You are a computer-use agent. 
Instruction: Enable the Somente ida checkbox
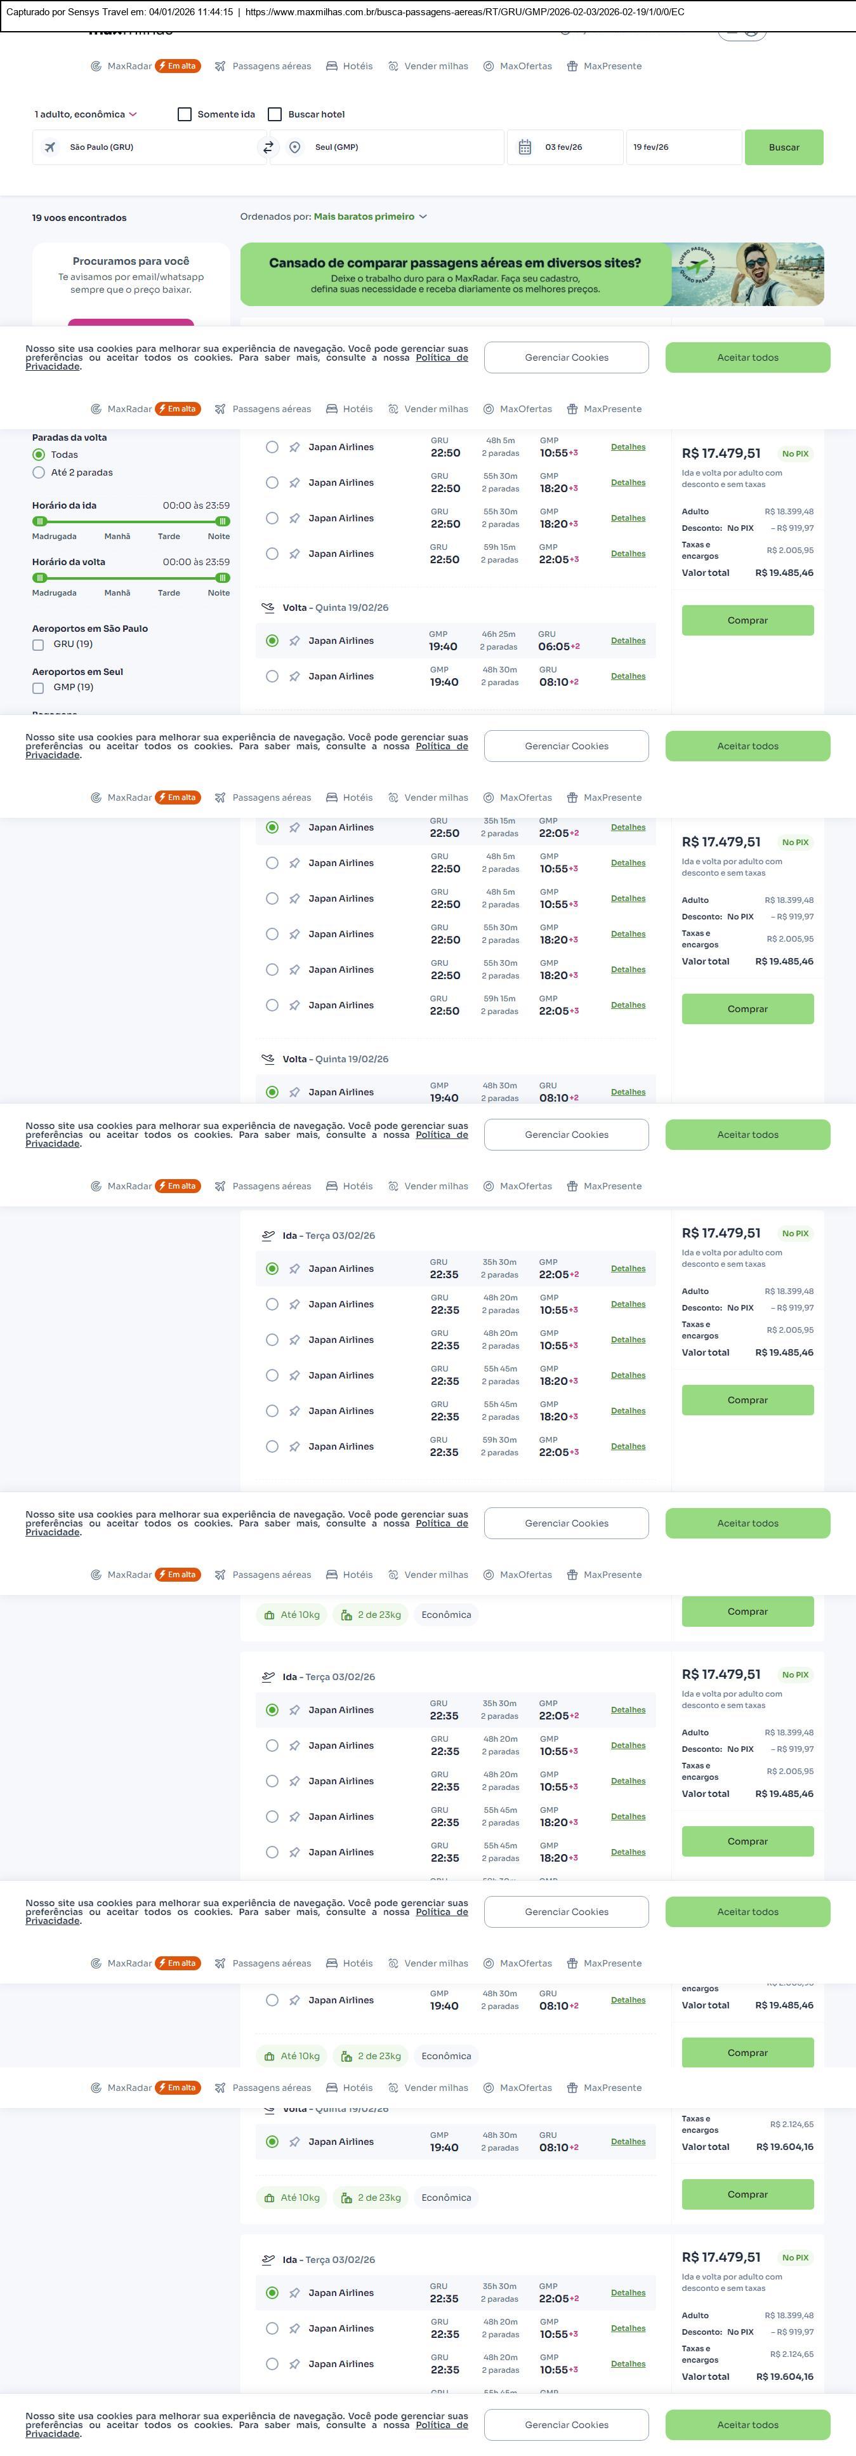[185, 114]
